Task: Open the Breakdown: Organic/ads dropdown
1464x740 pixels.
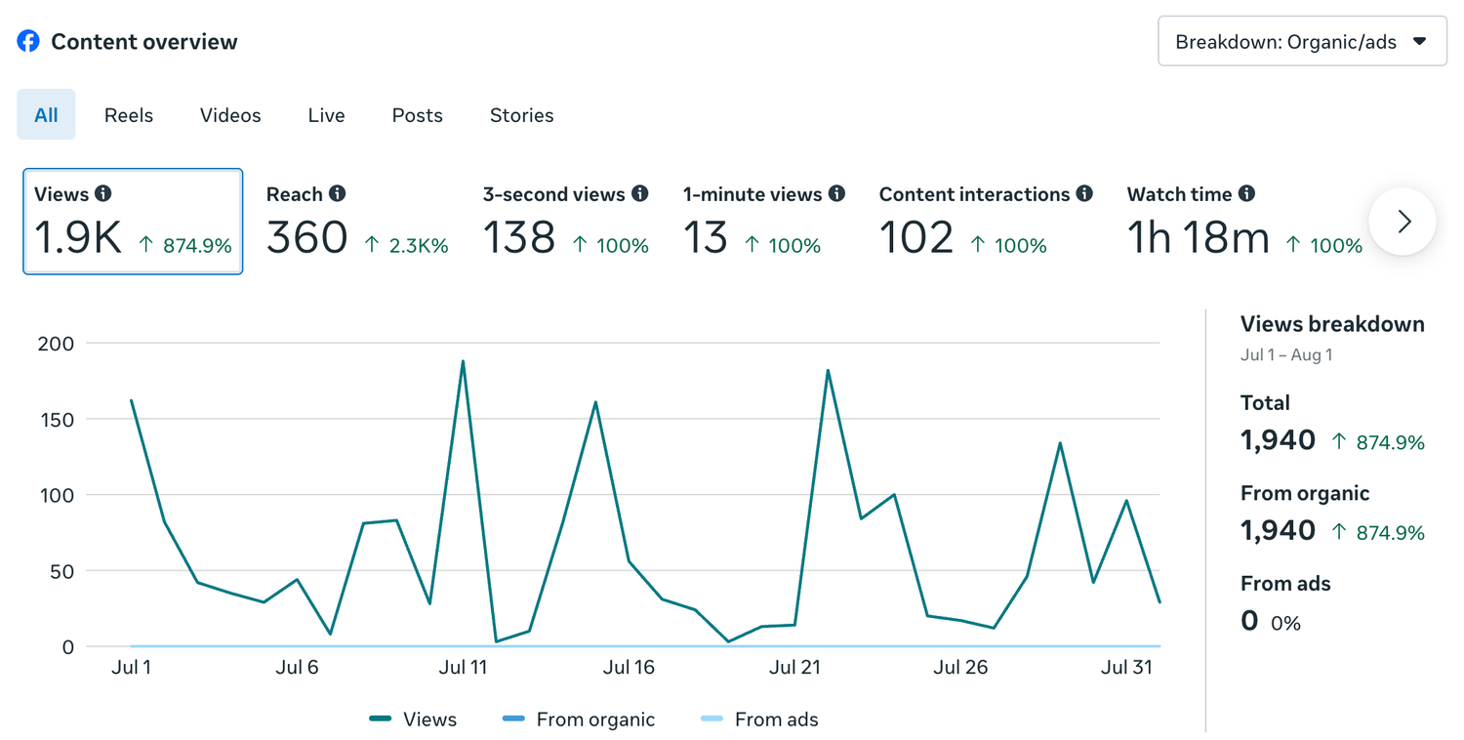Action: tap(1302, 41)
